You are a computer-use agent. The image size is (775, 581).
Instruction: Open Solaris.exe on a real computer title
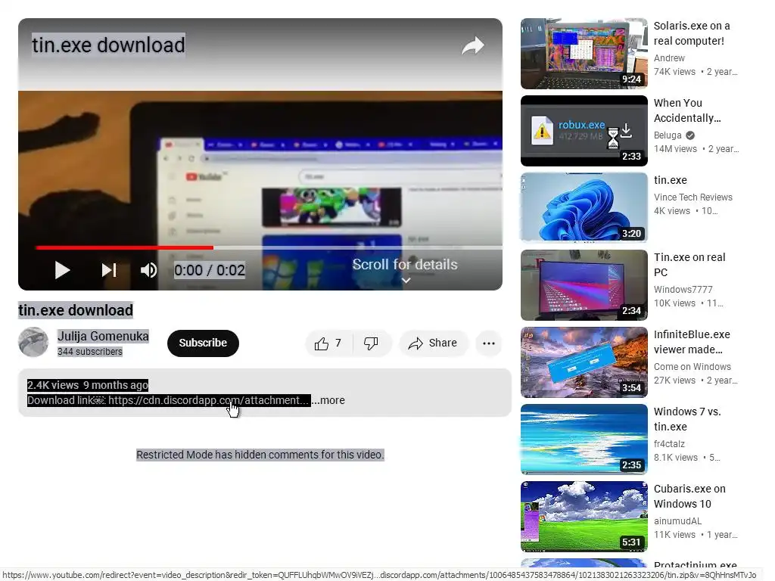[692, 33]
